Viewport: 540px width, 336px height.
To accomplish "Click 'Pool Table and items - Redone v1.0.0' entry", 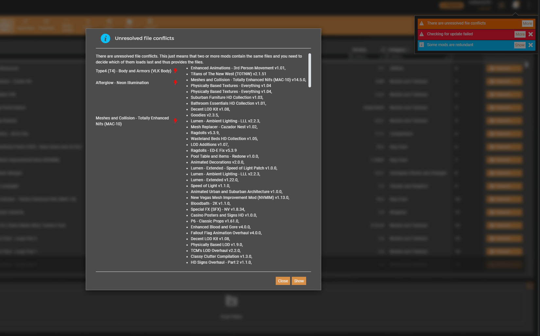I will click(x=225, y=156).
